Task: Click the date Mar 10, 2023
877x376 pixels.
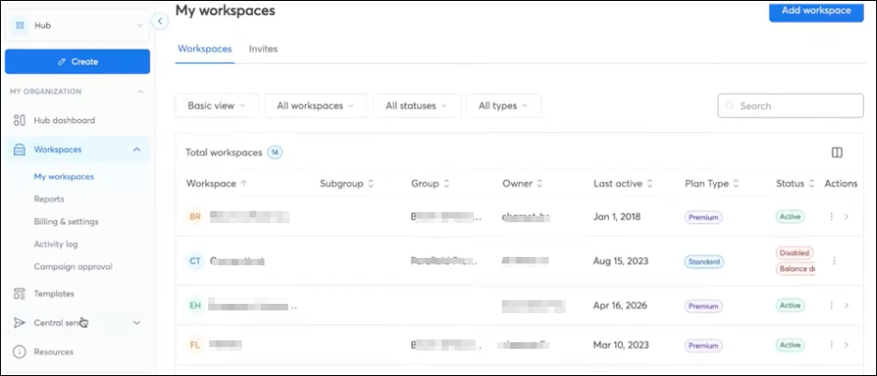Action: click(x=621, y=345)
